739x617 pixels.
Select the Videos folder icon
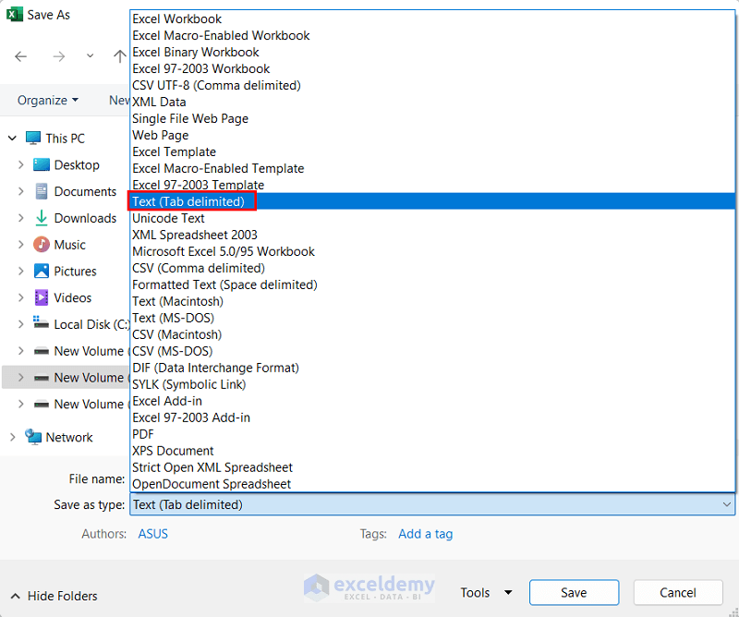(42, 298)
